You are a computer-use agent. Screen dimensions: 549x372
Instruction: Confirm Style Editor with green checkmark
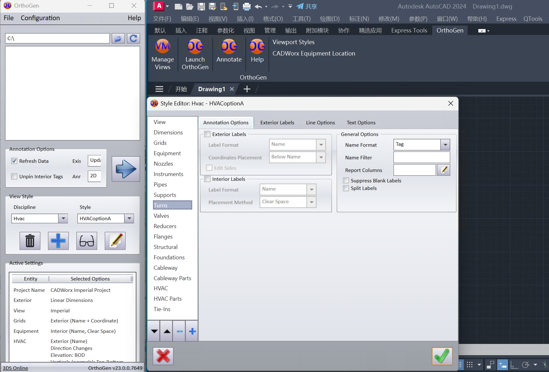tap(442, 356)
